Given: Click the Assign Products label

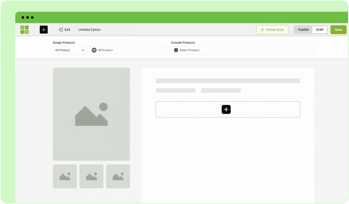Looking at the screenshot, I should pos(64,42).
